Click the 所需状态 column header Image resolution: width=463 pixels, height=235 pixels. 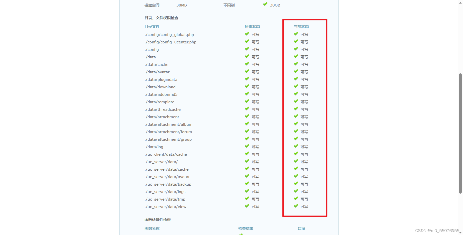(x=252, y=26)
